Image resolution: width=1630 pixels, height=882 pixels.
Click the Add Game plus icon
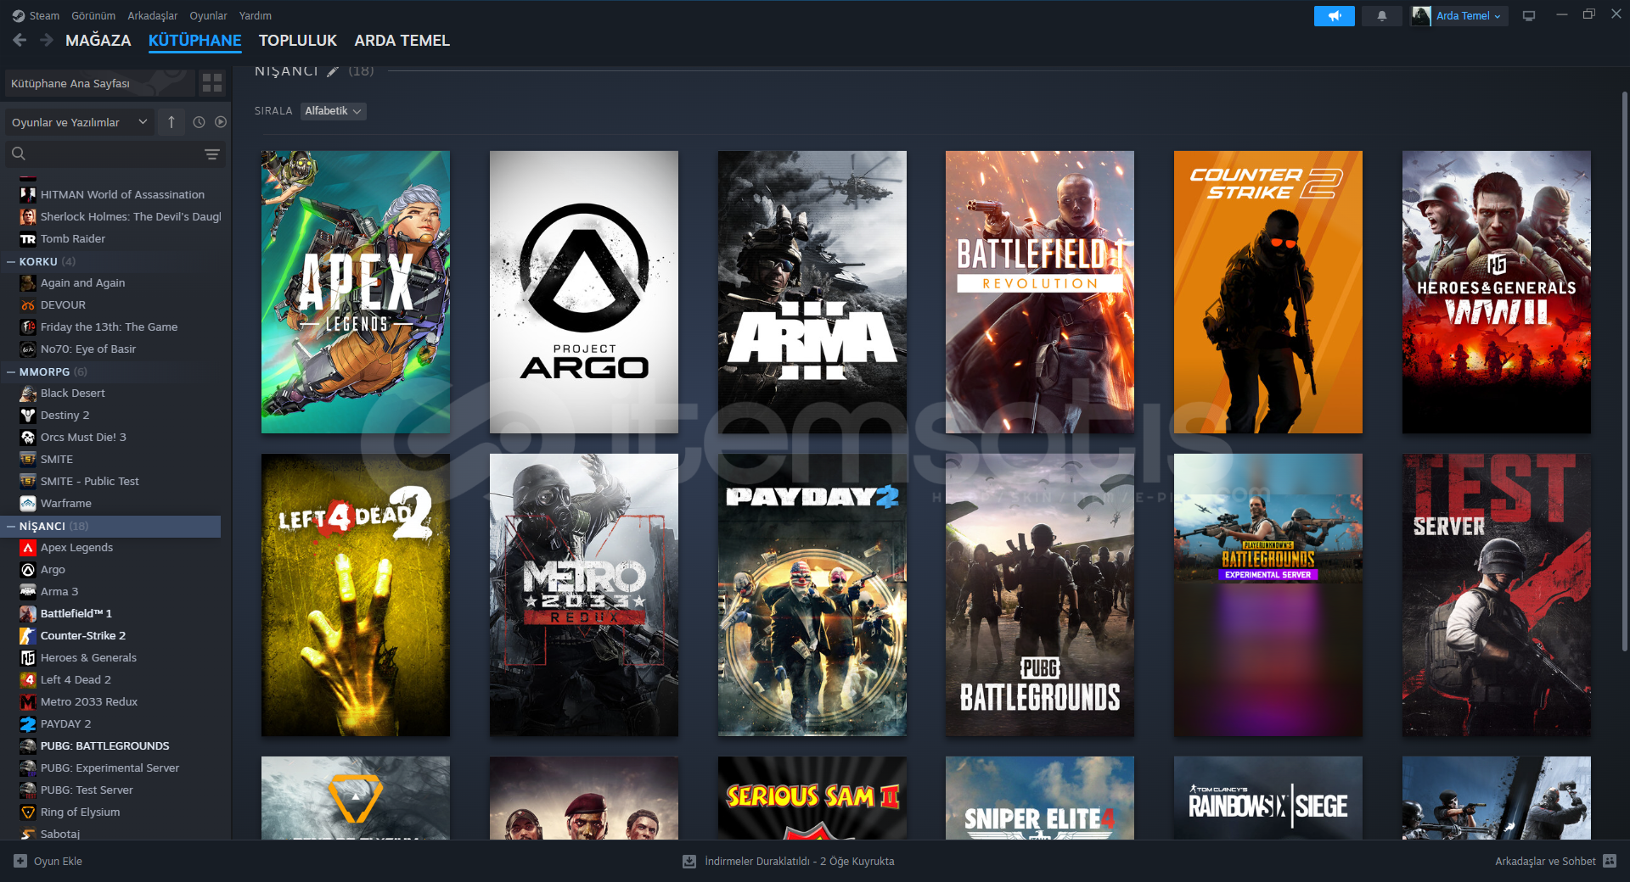pyautogui.click(x=20, y=861)
